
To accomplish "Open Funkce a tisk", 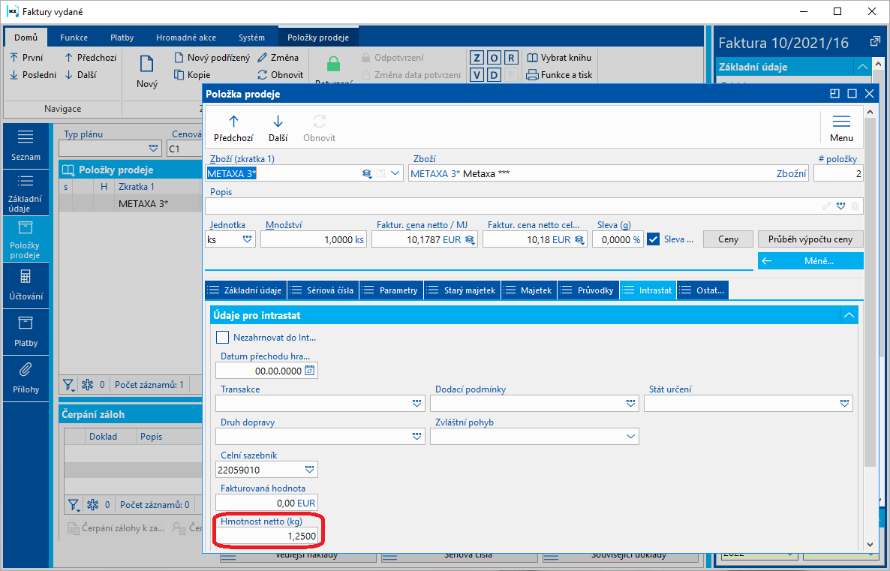I will (559, 74).
